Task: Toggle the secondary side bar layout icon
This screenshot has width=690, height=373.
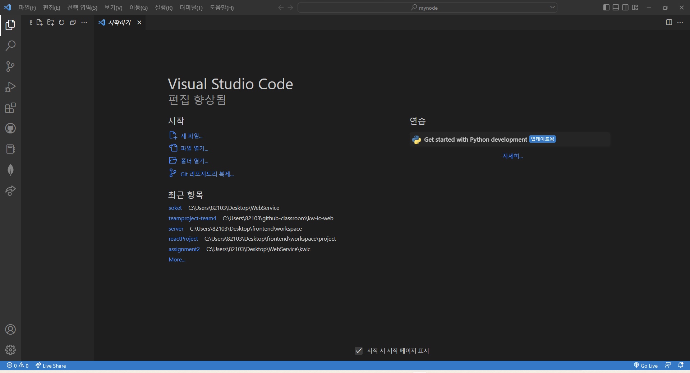Action: pos(626,8)
